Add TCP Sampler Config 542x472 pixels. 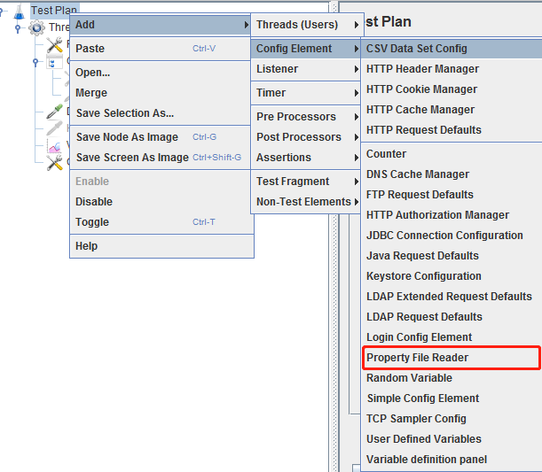point(452,419)
